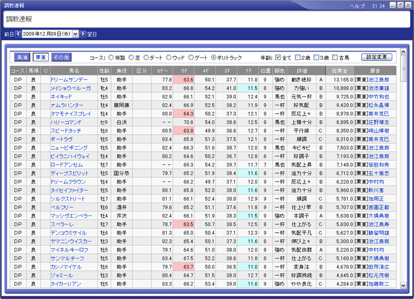Select the 美浦 tab

pos(22,57)
